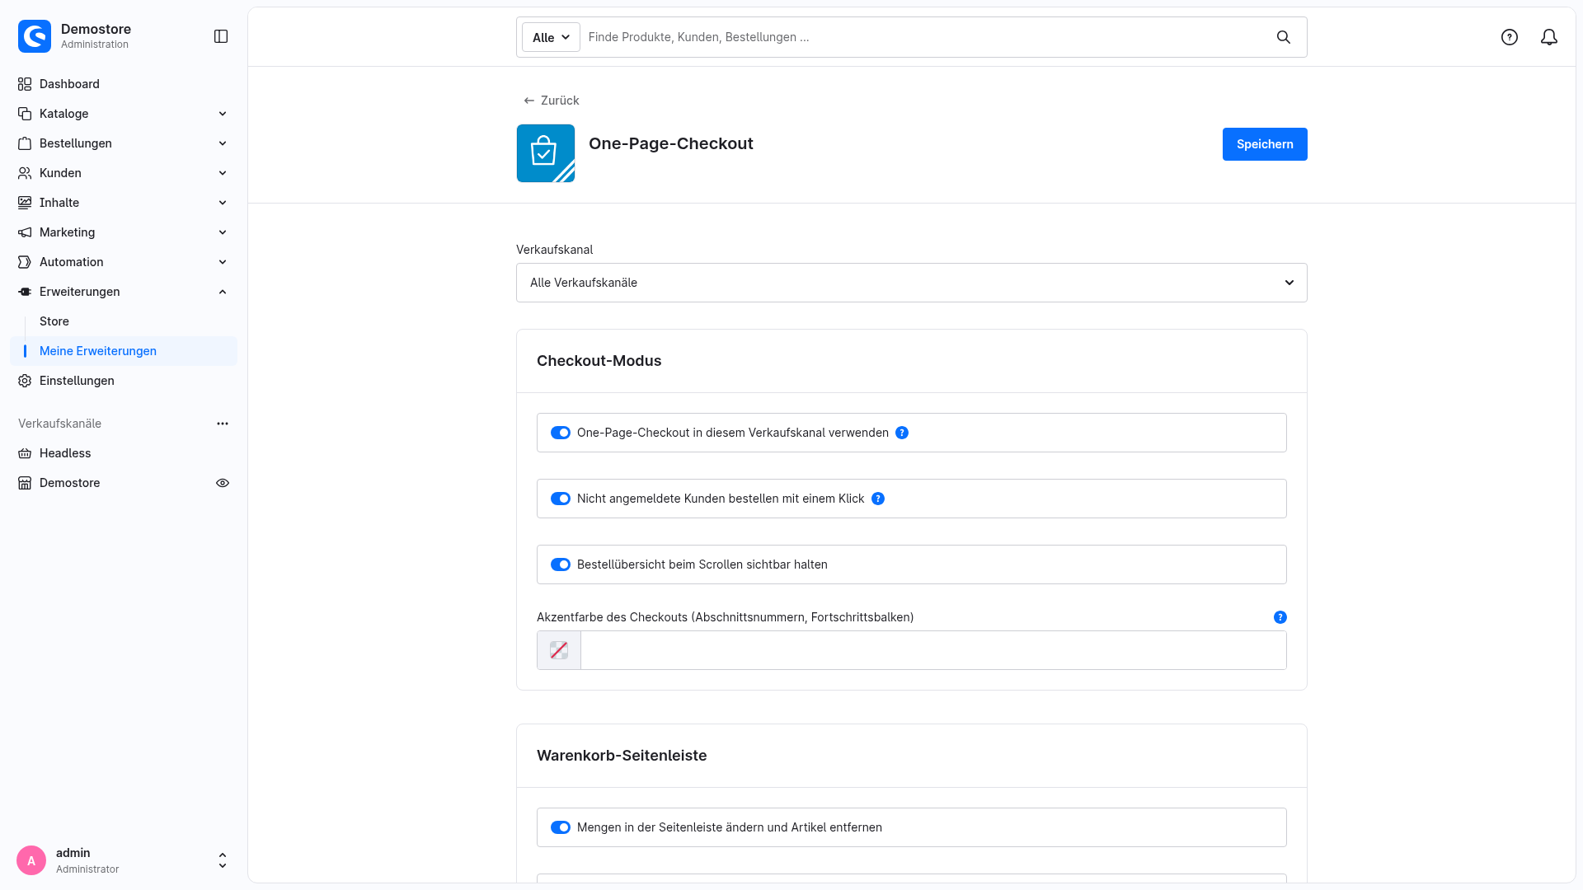1583x890 pixels.
Task: Expand the Kataloge menu
Action: click(124, 114)
